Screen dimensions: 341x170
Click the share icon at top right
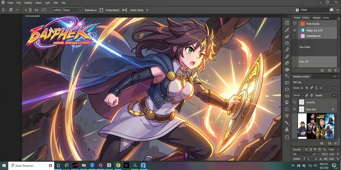click(x=331, y=10)
